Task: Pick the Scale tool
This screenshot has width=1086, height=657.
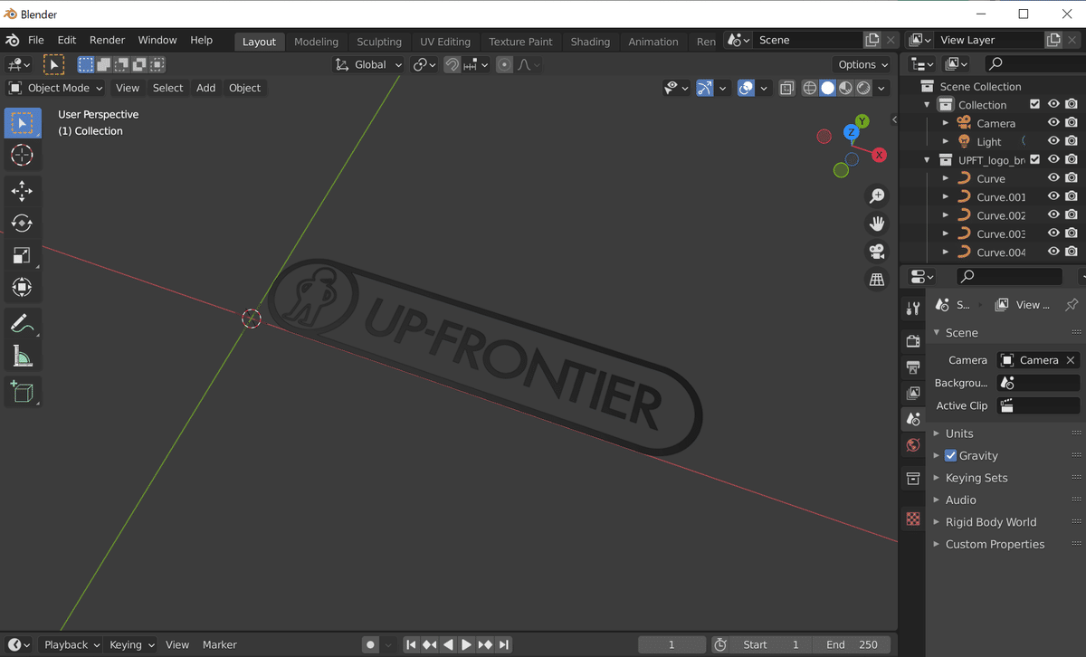Action: [x=23, y=255]
